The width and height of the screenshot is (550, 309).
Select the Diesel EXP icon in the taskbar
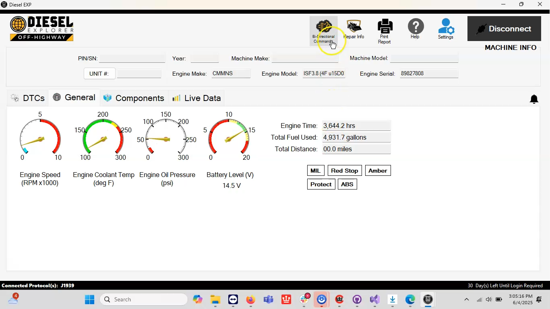click(x=428, y=299)
